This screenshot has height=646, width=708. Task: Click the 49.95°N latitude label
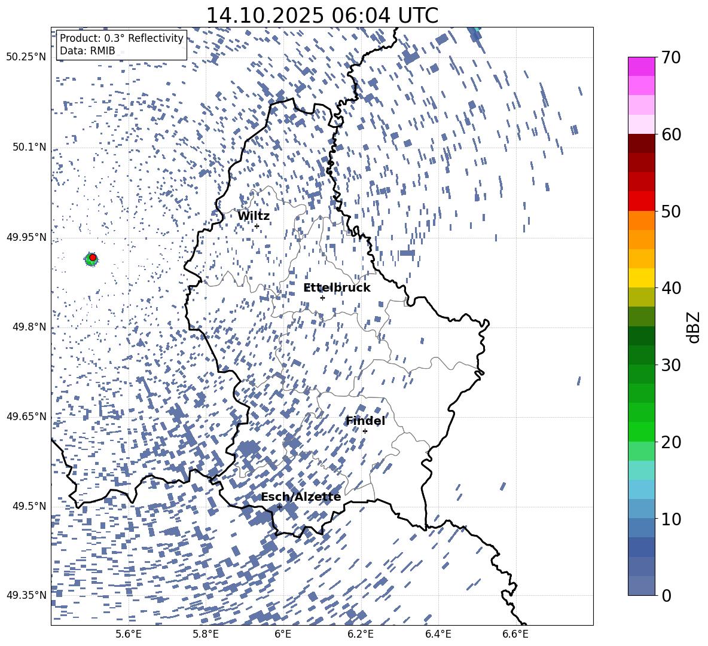[26, 237]
